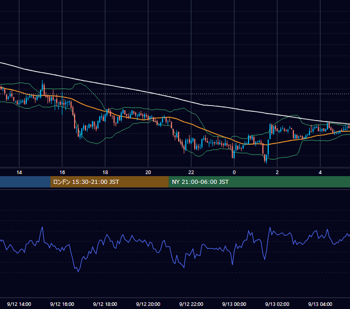Click the 9/12 18:00 time label
The height and width of the screenshot is (309, 350).
[x=105, y=304]
